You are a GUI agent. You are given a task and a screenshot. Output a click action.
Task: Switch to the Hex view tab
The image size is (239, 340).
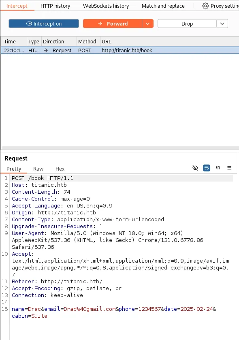click(x=60, y=169)
